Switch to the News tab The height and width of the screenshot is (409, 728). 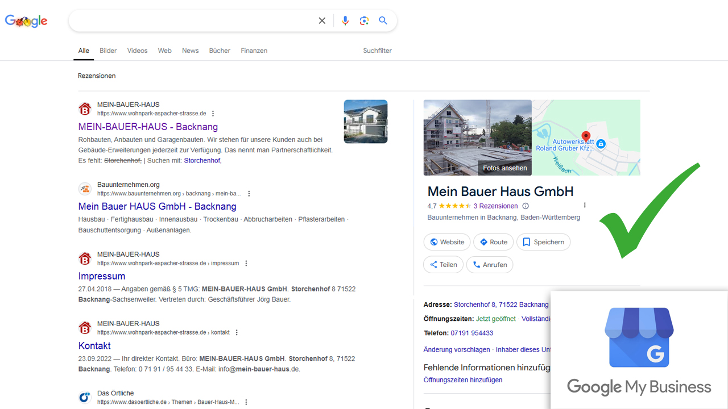point(190,51)
